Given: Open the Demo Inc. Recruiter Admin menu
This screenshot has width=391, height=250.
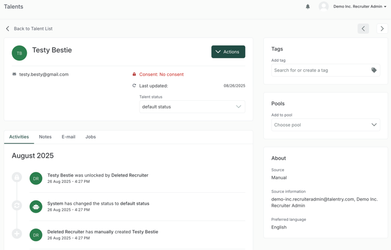Looking at the screenshot, I should coord(359,6).
